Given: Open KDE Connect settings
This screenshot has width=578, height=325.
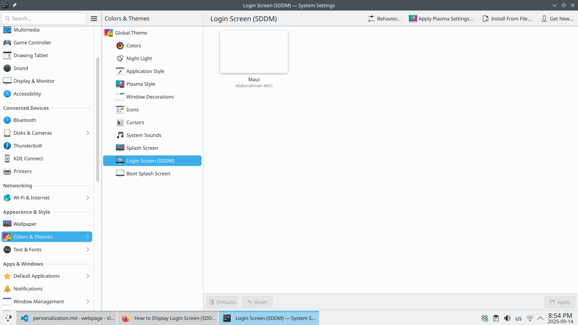Looking at the screenshot, I should pyautogui.click(x=47, y=159).
